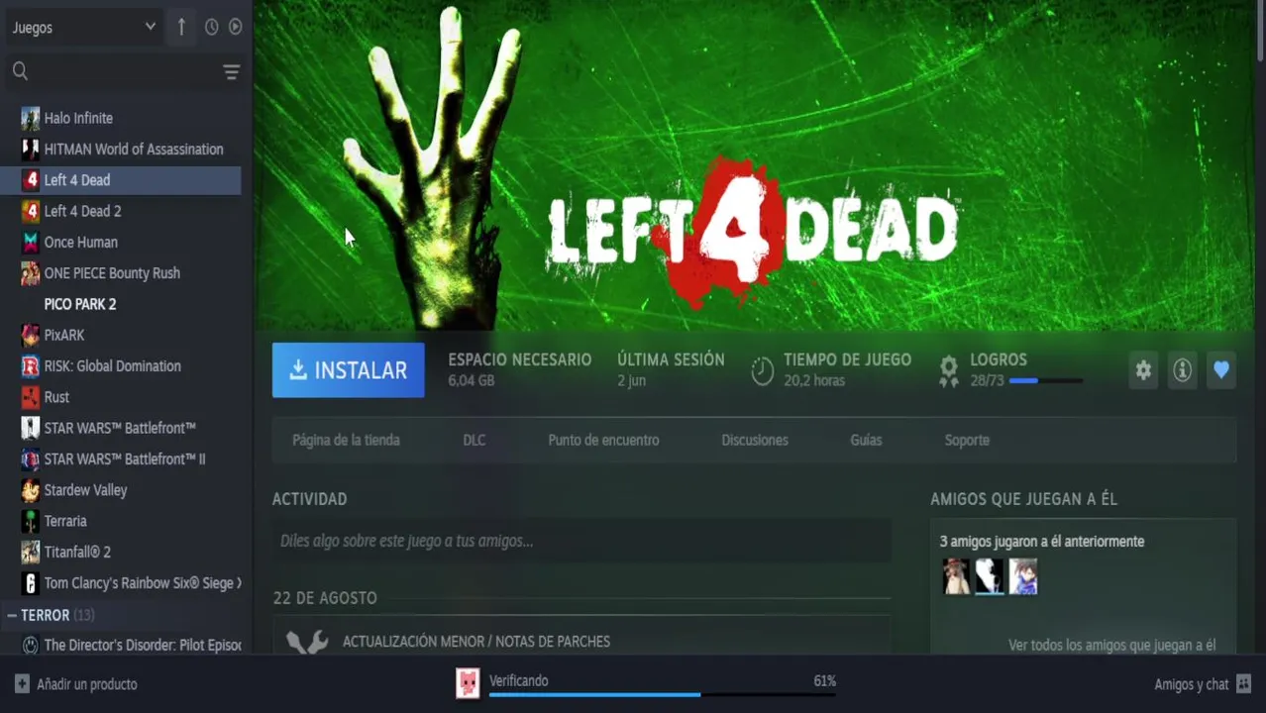Click the third friend avatar
Viewport: 1266px width, 713px height.
point(1023,576)
